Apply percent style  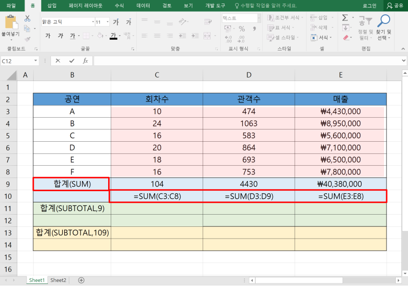[242, 29]
